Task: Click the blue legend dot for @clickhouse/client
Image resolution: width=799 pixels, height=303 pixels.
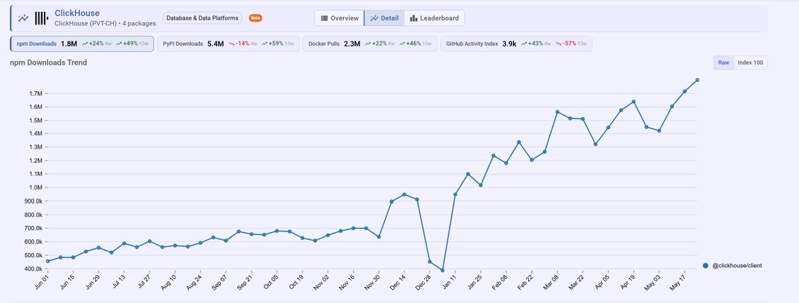Action: pyautogui.click(x=706, y=266)
